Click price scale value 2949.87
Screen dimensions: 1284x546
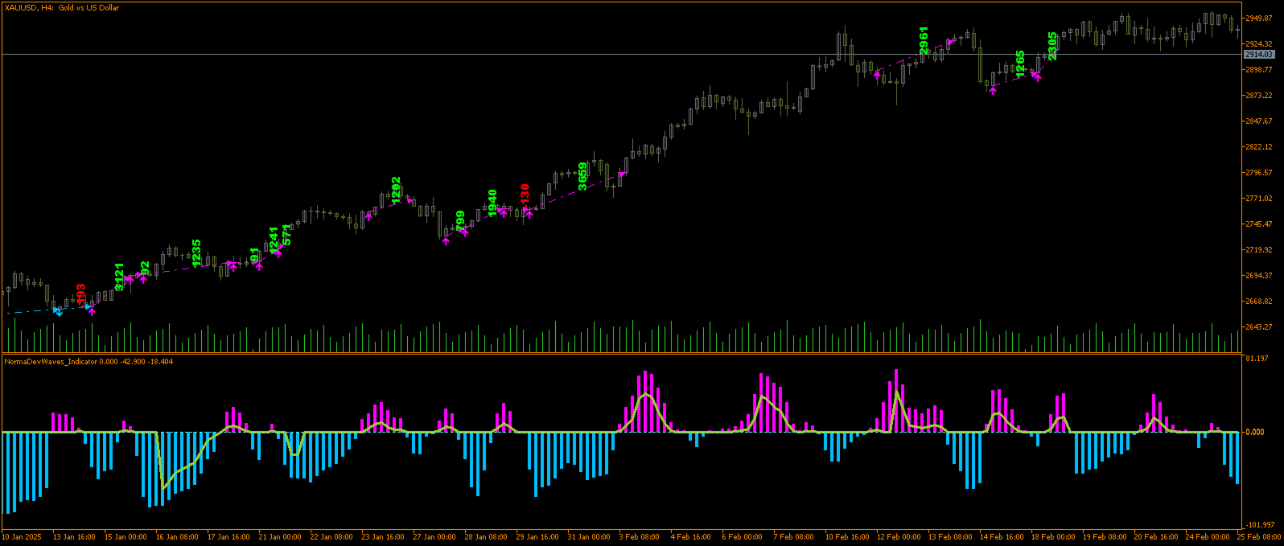click(1259, 18)
